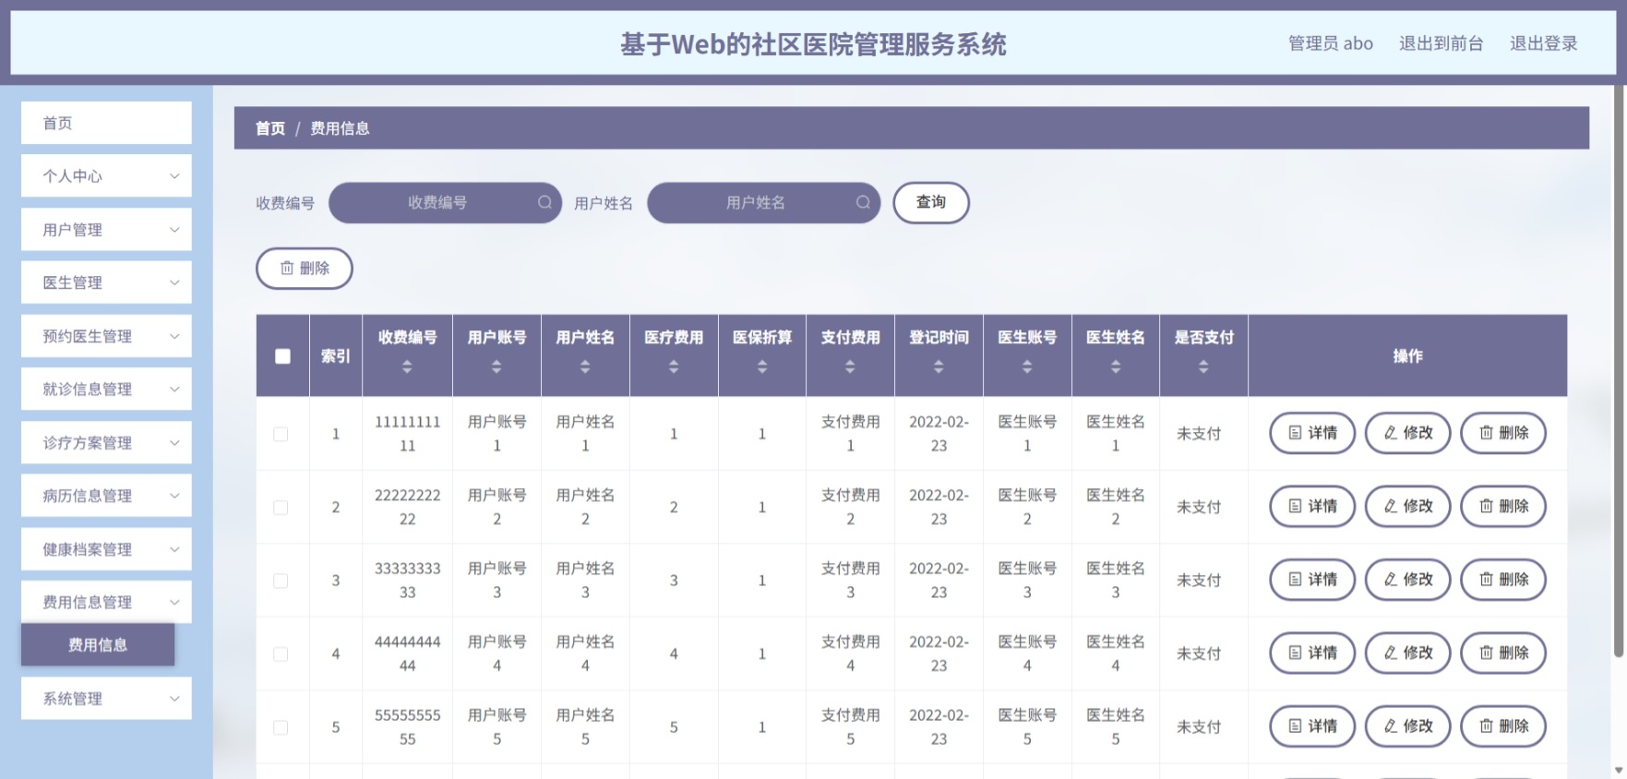Screen dimensions: 1627x779
Task: Tick the checkbox for row 3
Action: point(281,581)
